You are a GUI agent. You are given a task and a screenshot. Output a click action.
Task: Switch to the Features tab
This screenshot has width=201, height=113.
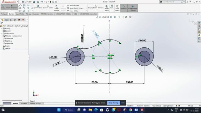click(4, 14)
